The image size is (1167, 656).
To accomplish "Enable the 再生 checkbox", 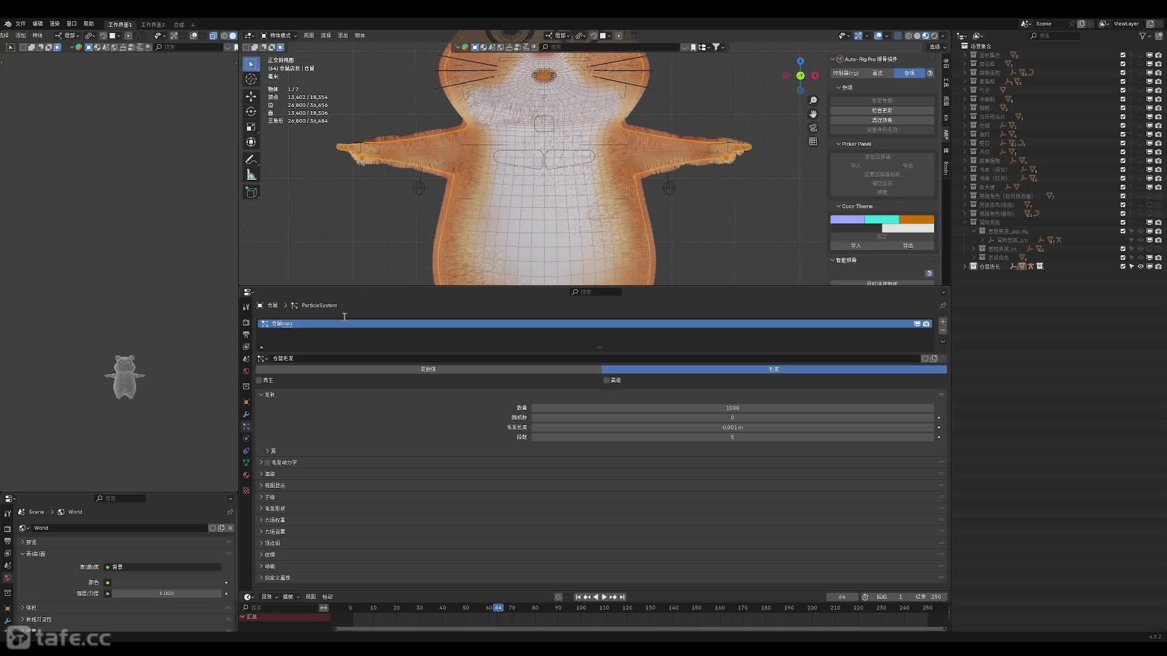I will pos(260,380).
